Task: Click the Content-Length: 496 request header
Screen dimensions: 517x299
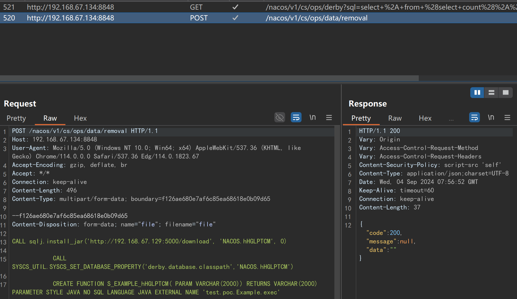Action: [x=44, y=190]
